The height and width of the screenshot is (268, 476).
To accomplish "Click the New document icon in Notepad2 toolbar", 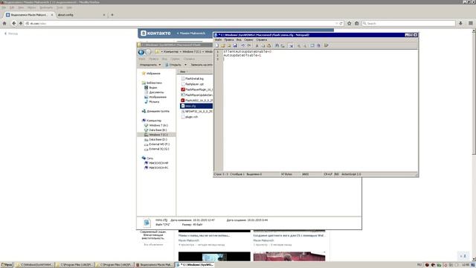I will (216, 45).
